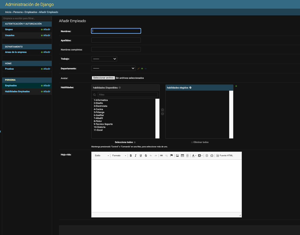The width and height of the screenshot is (300, 235).
Task: Navigate to Usuarios in the sidebar
Action: [9, 35]
